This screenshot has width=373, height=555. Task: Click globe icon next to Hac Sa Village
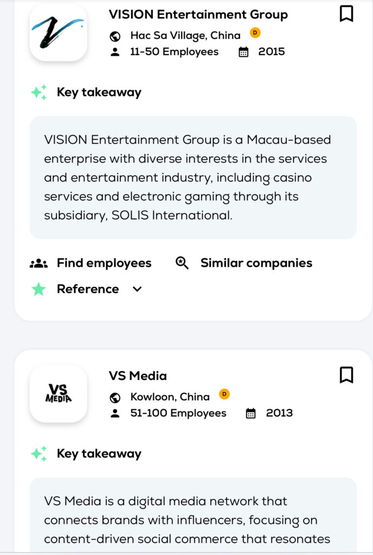(x=115, y=36)
